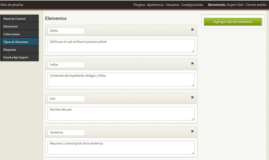Open Colecciones section
269x160 pixels.
click(x=19, y=34)
